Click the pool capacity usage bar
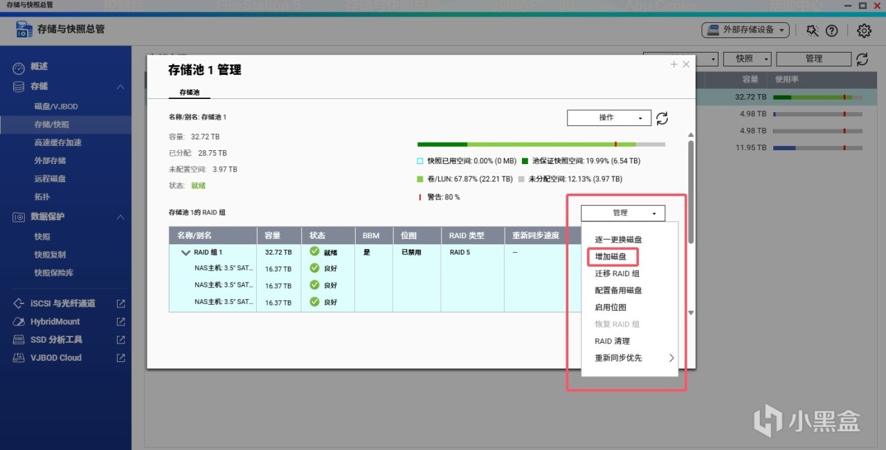This screenshot has height=450, width=886. pyautogui.click(x=541, y=145)
